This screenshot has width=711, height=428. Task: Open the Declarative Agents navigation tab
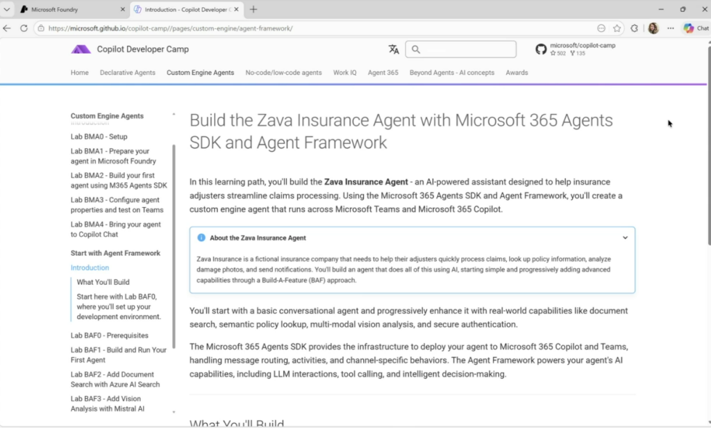pos(127,73)
